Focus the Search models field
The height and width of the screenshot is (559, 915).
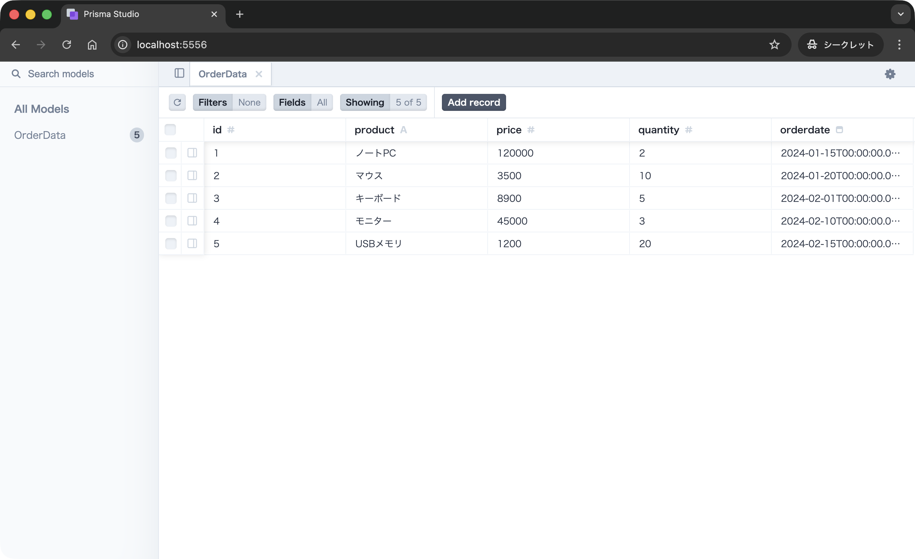click(x=82, y=74)
